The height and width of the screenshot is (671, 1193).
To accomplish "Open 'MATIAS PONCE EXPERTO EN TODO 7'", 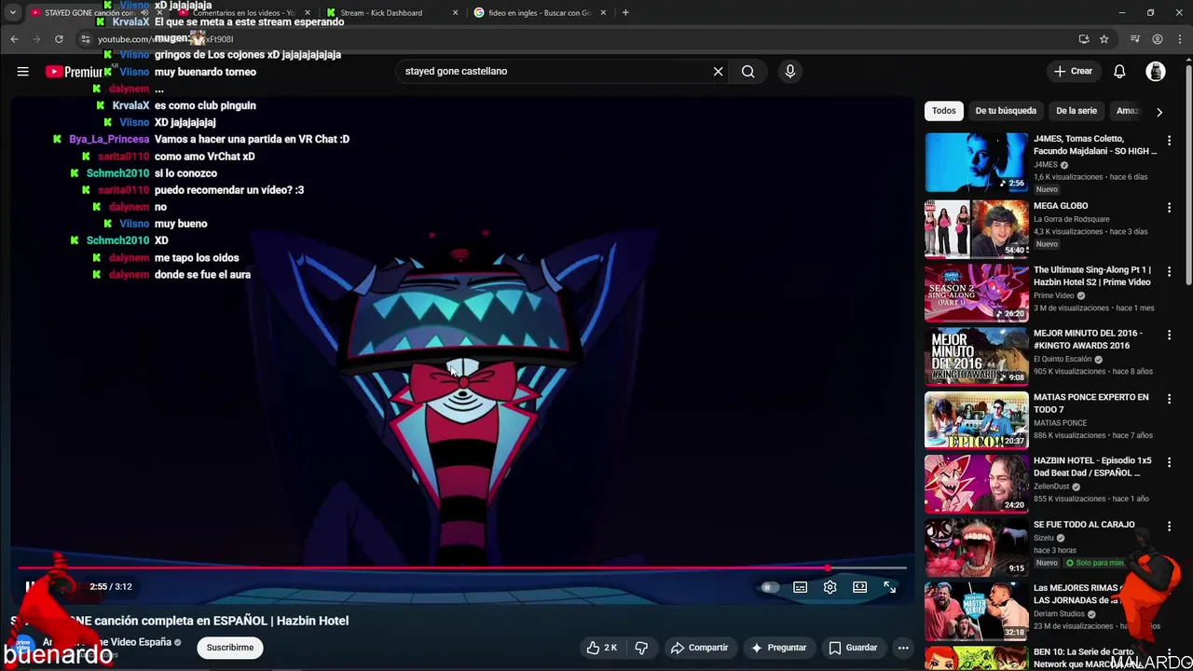I will (x=1090, y=404).
